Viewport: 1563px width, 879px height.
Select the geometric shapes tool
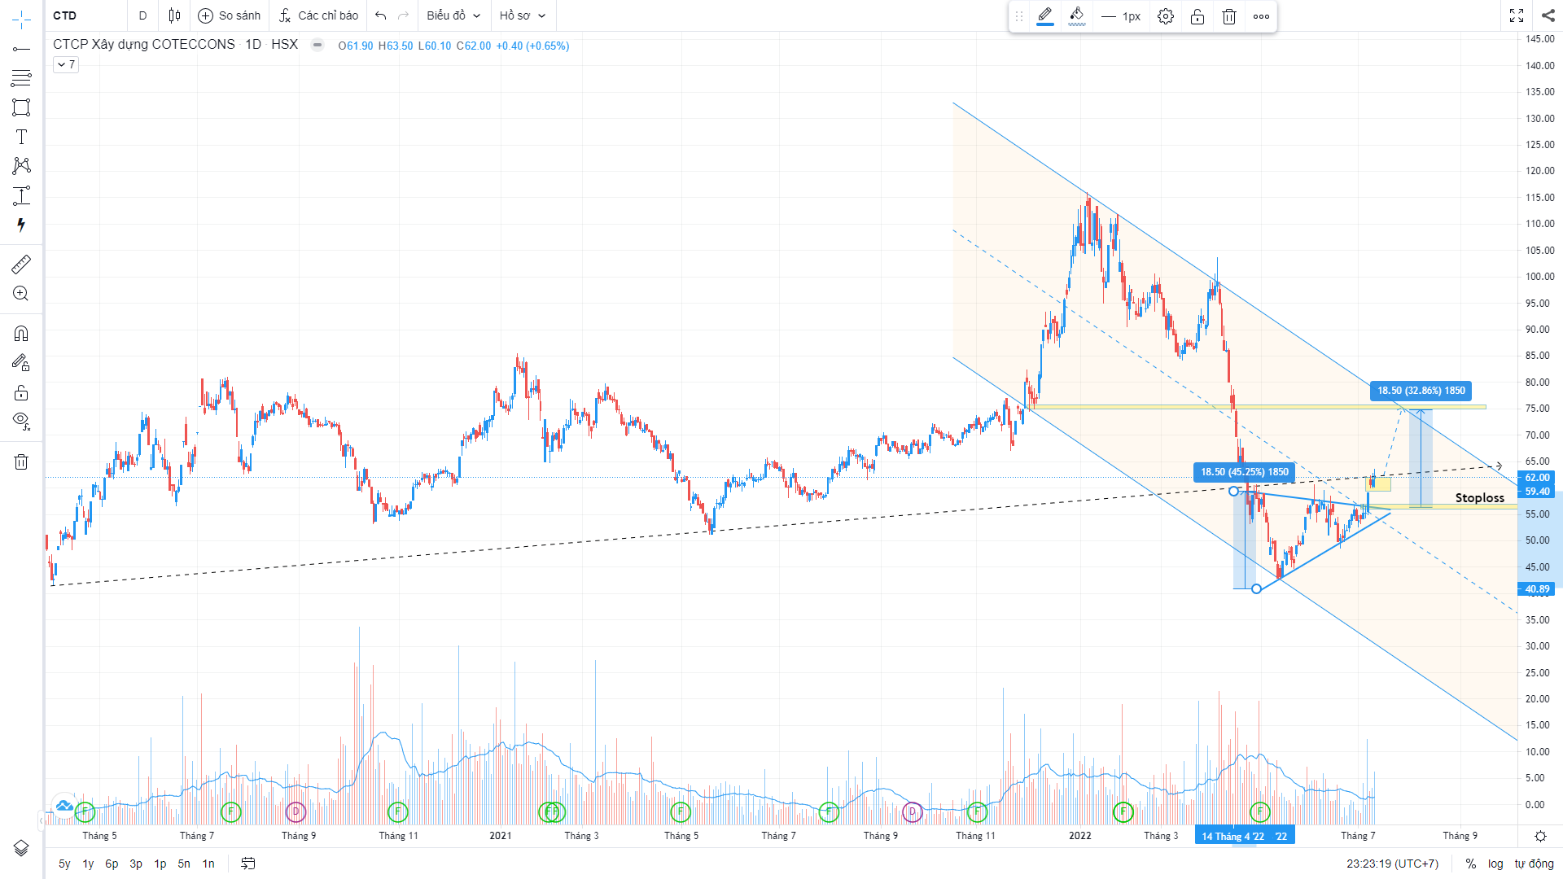(x=21, y=107)
